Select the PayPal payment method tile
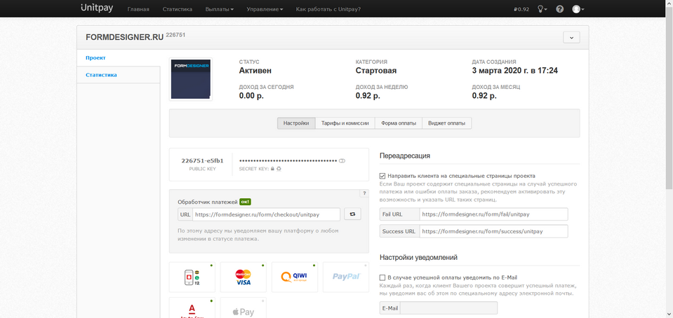This screenshot has height=318, width=673. [345, 277]
